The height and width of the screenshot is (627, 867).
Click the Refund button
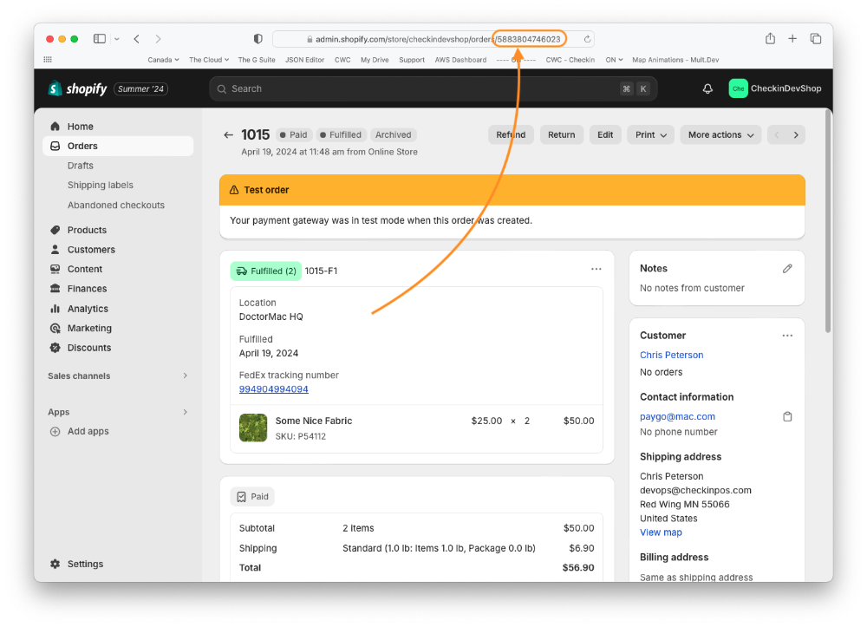point(511,135)
